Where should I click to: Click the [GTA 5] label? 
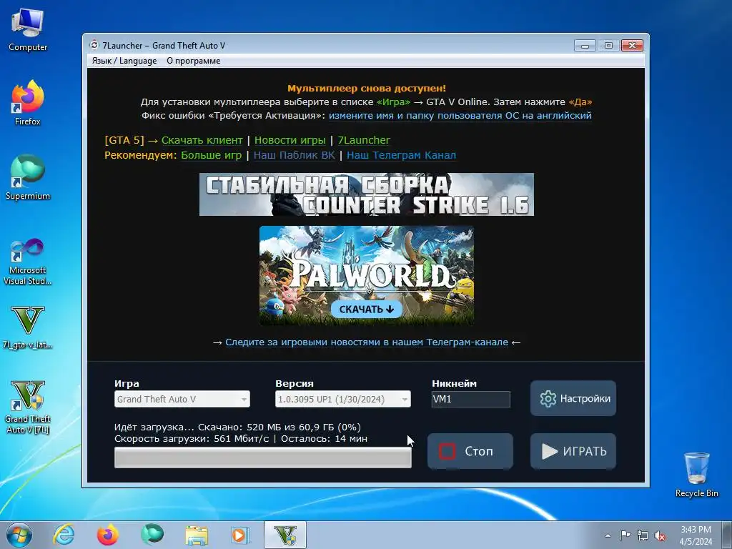[x=124, y=140]
